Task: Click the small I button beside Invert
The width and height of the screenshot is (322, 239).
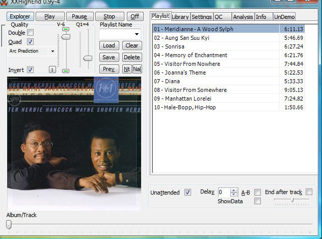Action: point(52,70)
